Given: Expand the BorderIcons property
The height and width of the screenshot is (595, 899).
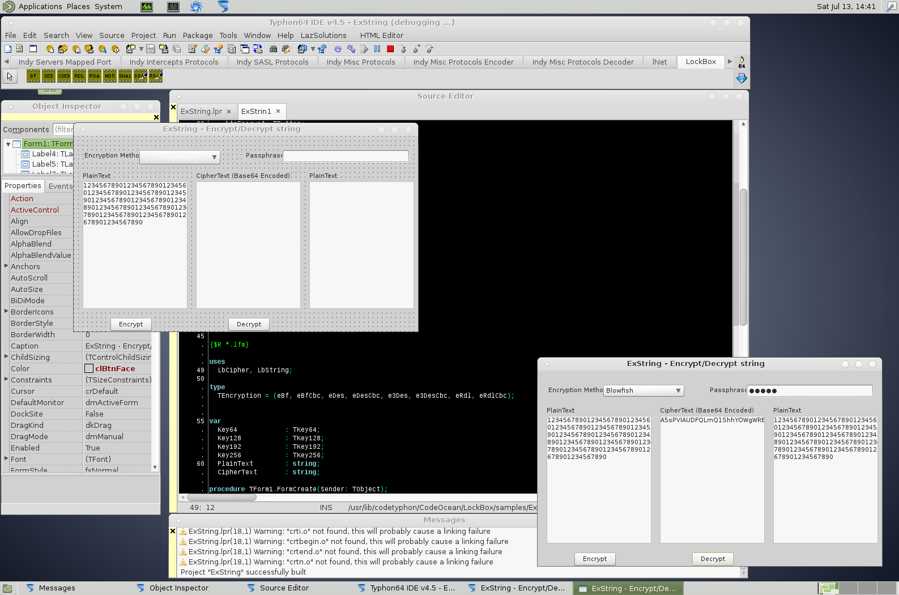Looking at the screenshot, I should click(x=6, y=311).
